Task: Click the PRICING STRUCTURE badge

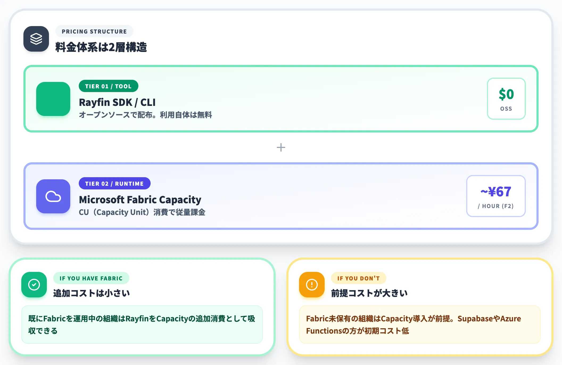Action: [94, 31]
